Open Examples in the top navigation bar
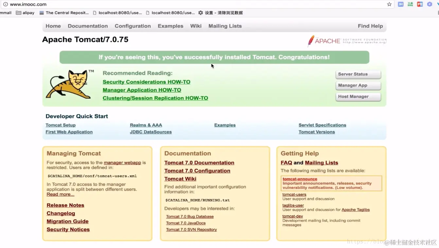Screen dimensions: 439x248 170,26
